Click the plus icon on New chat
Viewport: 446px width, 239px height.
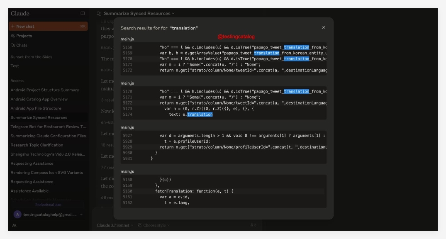click(13, 26)
